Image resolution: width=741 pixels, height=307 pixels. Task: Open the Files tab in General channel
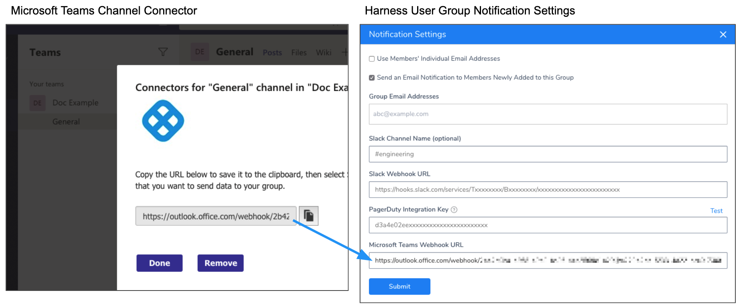tap(299, 53)
